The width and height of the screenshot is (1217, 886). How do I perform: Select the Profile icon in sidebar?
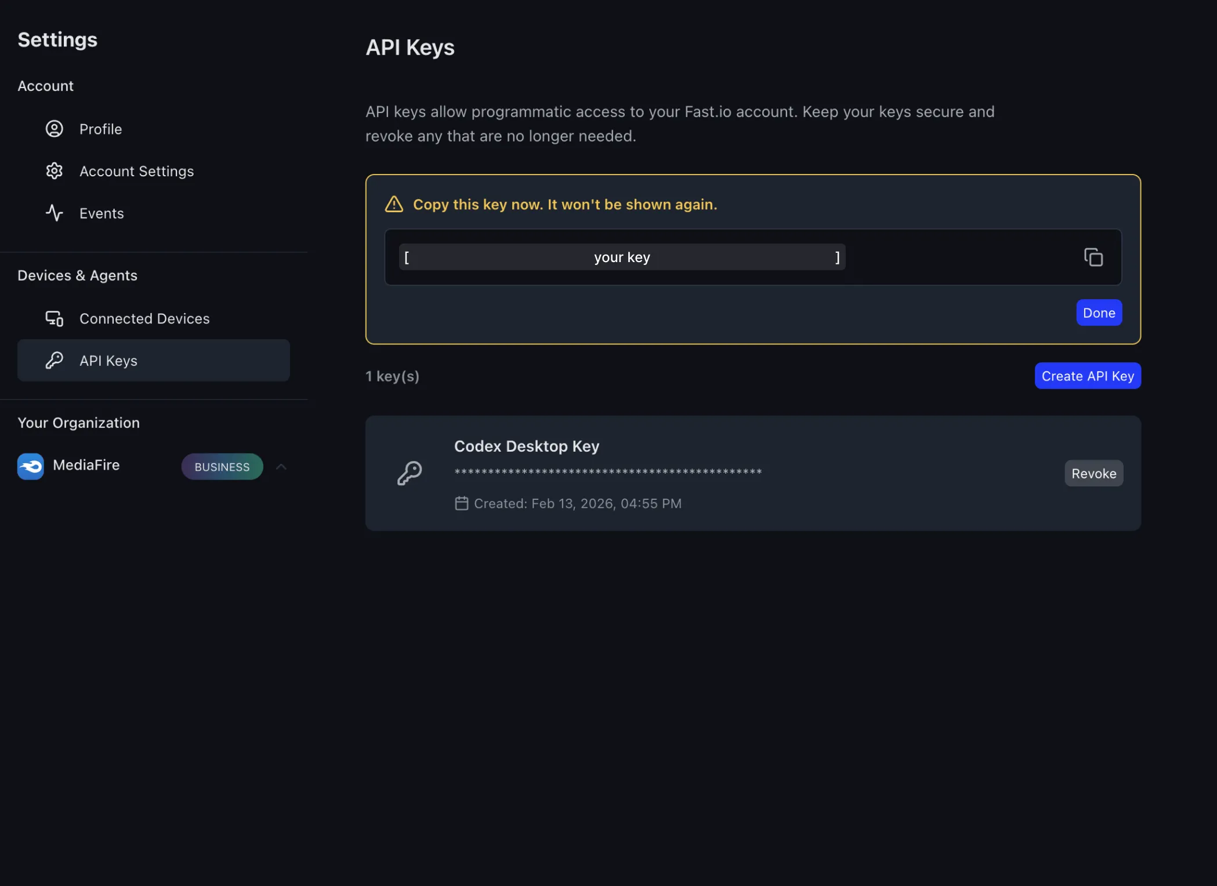pos(54,129)
